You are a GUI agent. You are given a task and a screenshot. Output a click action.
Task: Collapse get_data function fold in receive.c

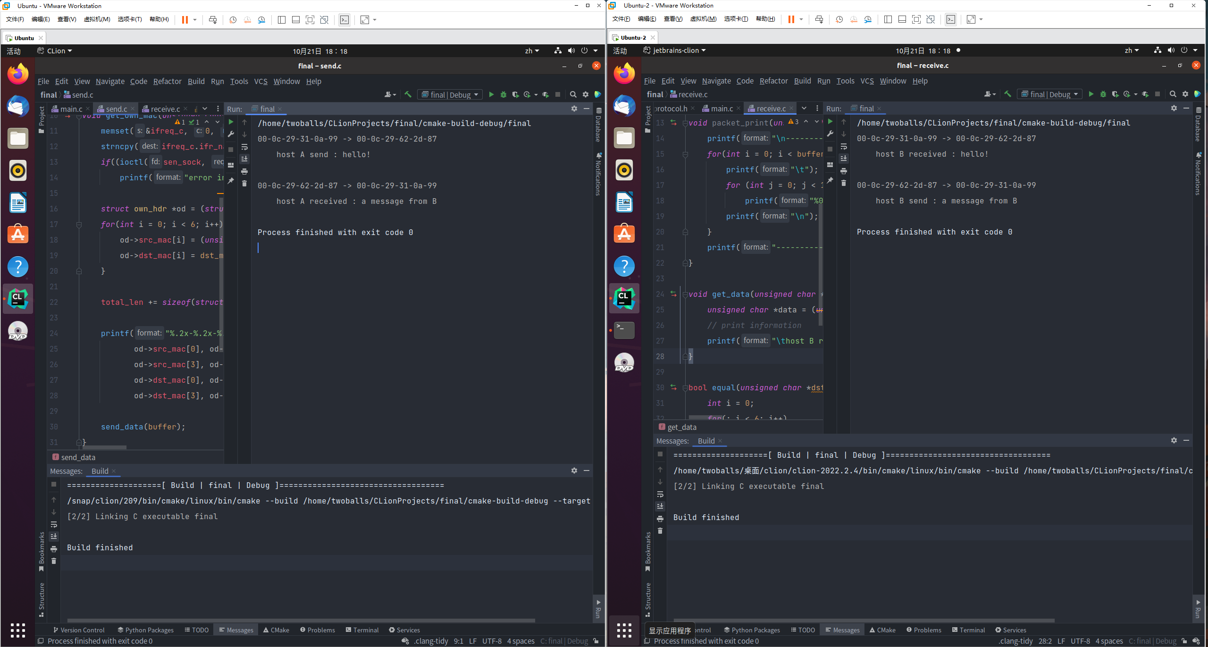[x=685, y=294]
